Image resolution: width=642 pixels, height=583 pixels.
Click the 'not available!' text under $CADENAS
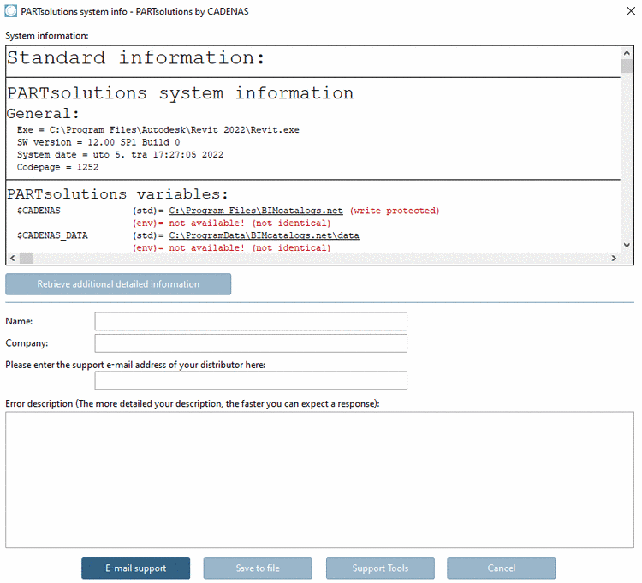[207, 223]
